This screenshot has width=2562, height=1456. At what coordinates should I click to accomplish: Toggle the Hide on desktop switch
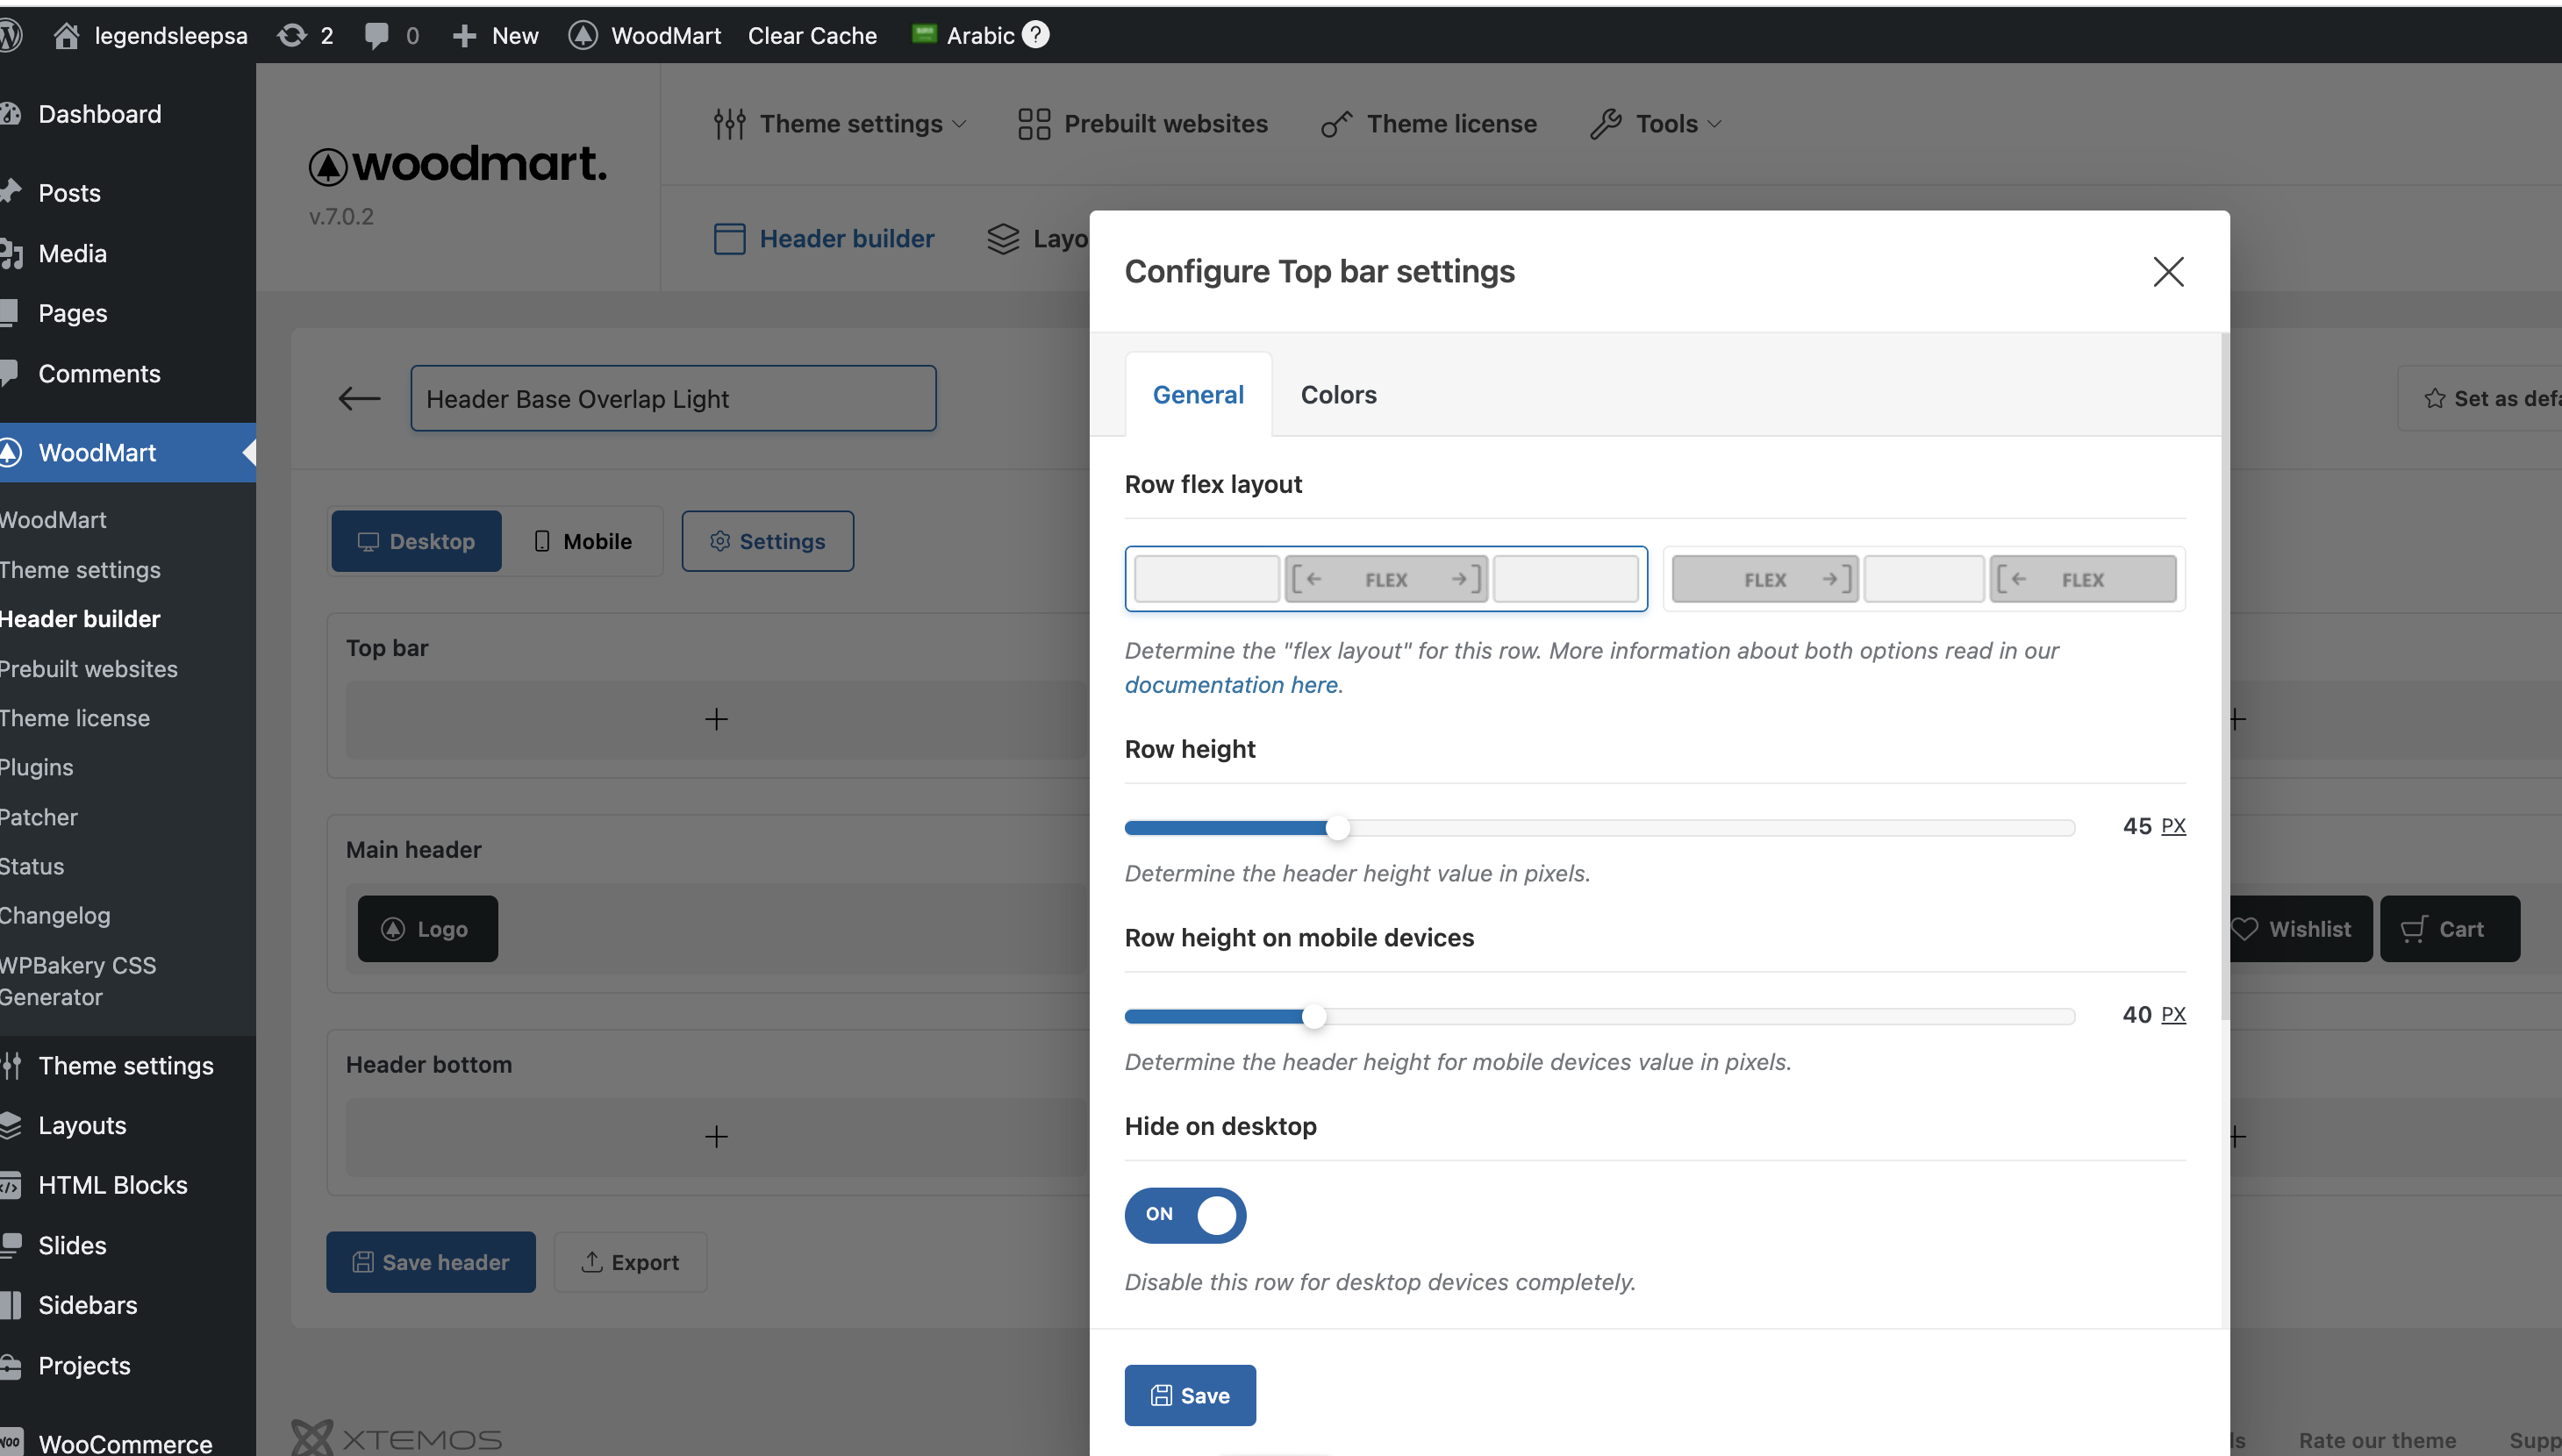pos(1185,1214)
